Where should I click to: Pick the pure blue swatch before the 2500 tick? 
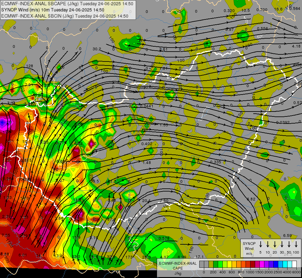tap(275, 264)
